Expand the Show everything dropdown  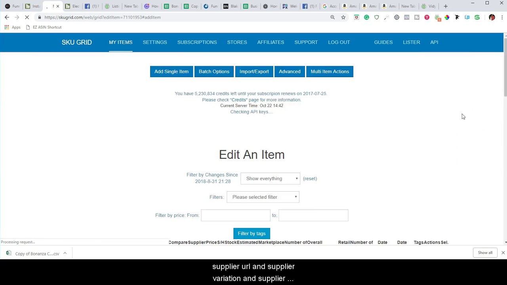pyautogui.click(x=270, y=179)
